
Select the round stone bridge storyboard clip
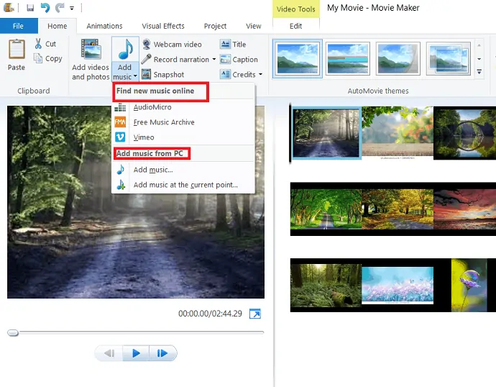click(x=464, y=133)
